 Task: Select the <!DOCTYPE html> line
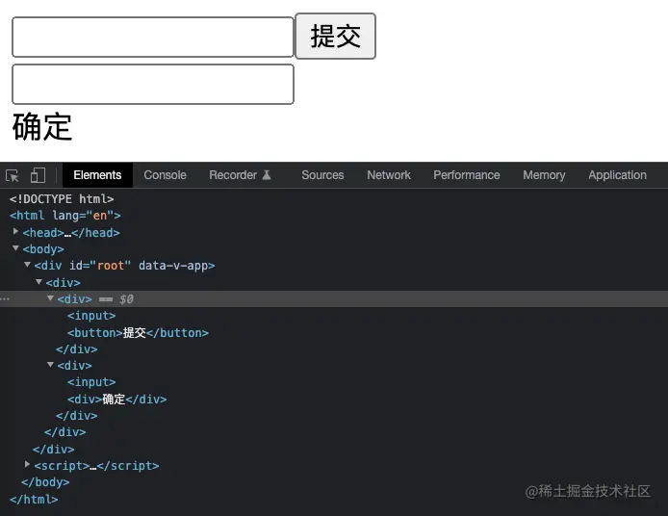pyautogui.click(x=62, y=199)
